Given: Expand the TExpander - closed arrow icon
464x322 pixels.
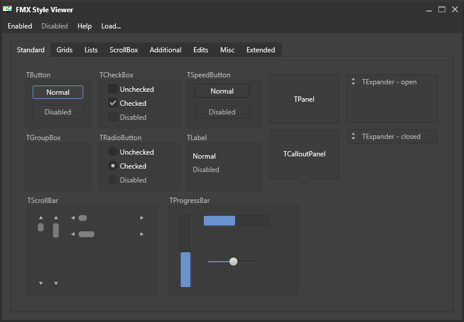Looking at the screenshot, I should 353,136.
